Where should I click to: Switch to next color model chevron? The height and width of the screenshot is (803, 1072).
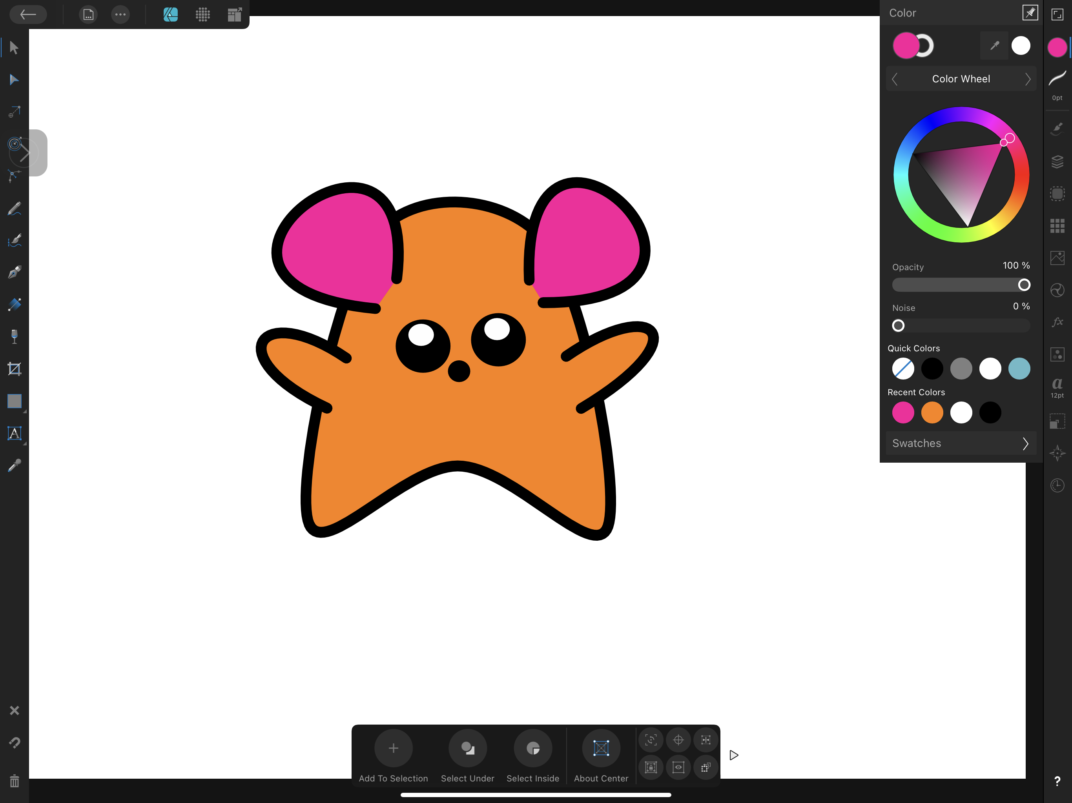click(x=1027, y=79)
